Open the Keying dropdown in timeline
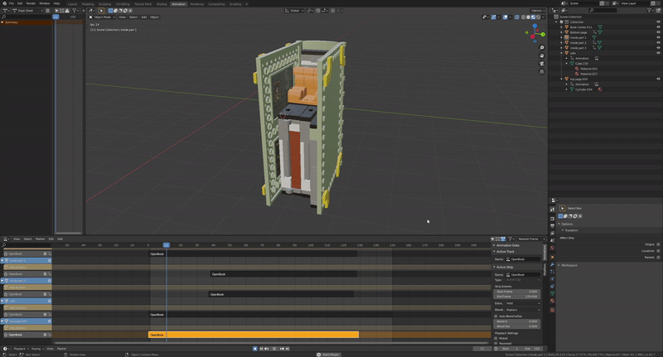 point(36,349)
